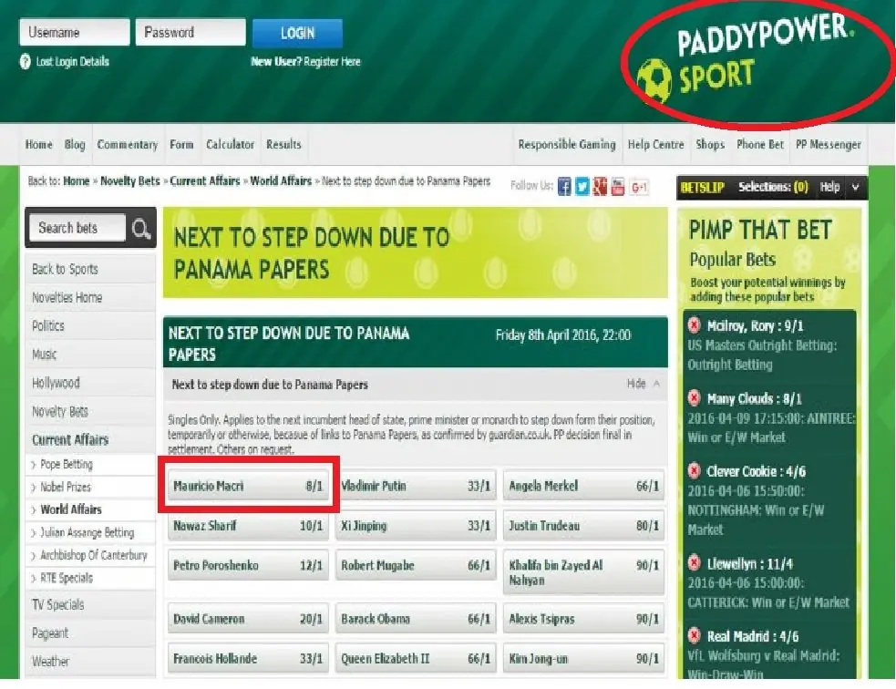Image resolution: width=896 pixels, height=689 pixels.
Task: Open the Form menu item
Action: click(181, 145)
